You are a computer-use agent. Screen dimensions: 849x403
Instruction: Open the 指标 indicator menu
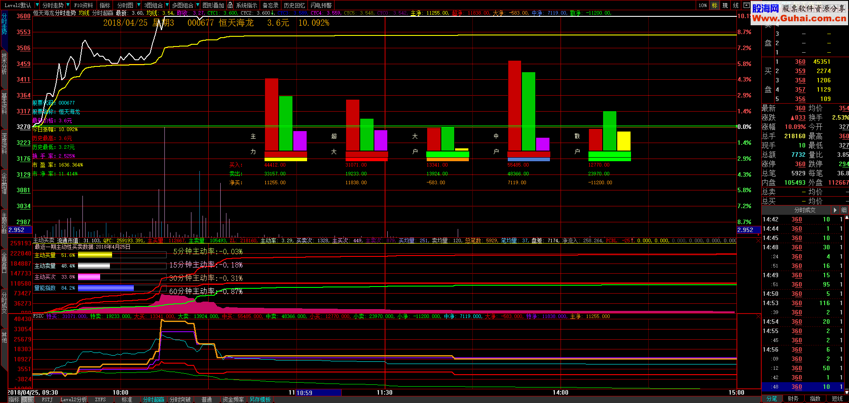105,5
